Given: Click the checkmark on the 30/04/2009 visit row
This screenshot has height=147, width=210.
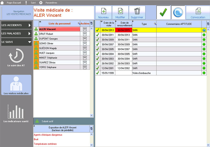Looking at the screenshot, I should point(98,40).
